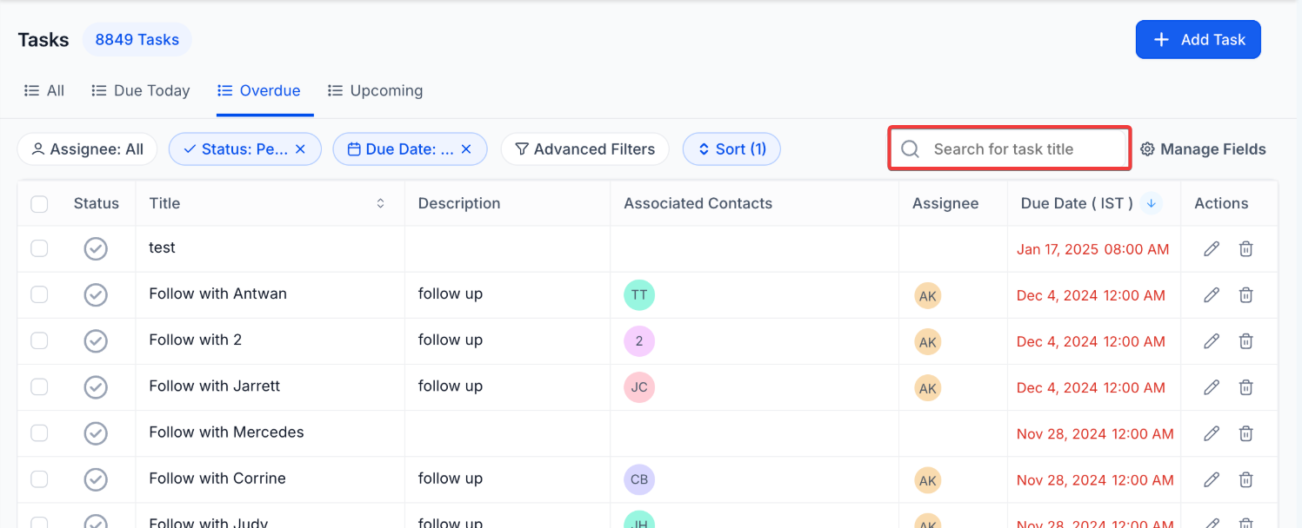The height and width of the screenshot is (528, 1302).
Task: Click the pencil icon for 'Follow with Mercedes'
Action: coord(1211,433)
